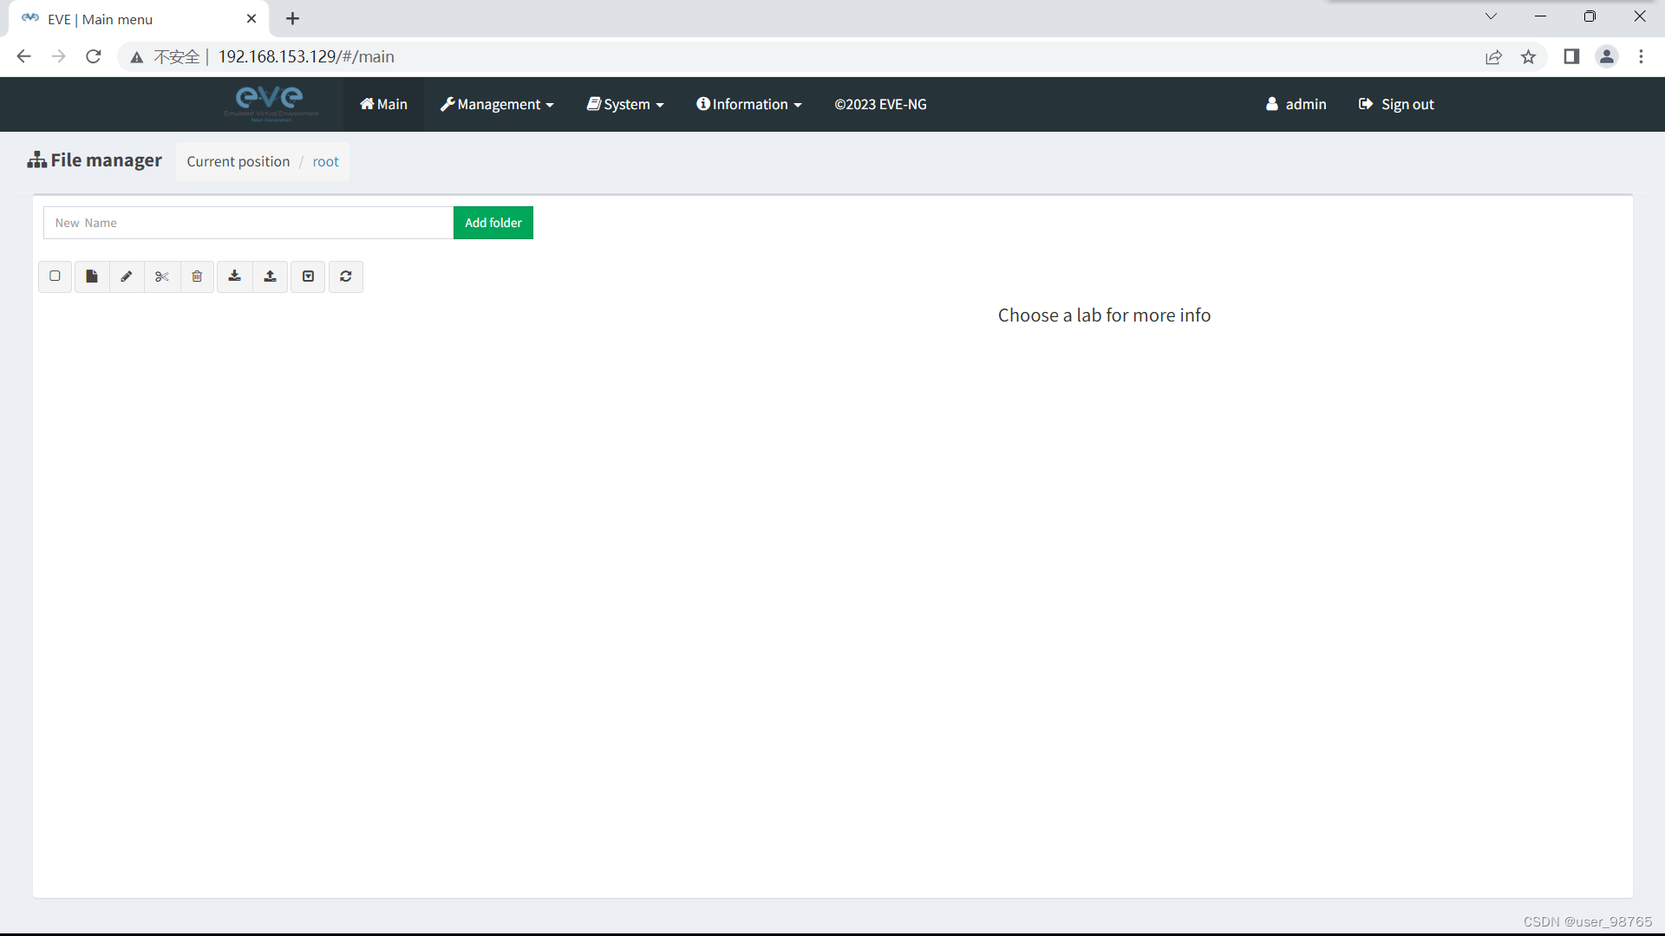Click the import/upload right arrow icon
Screen dimensions: 1665x936
pos(271,276)
